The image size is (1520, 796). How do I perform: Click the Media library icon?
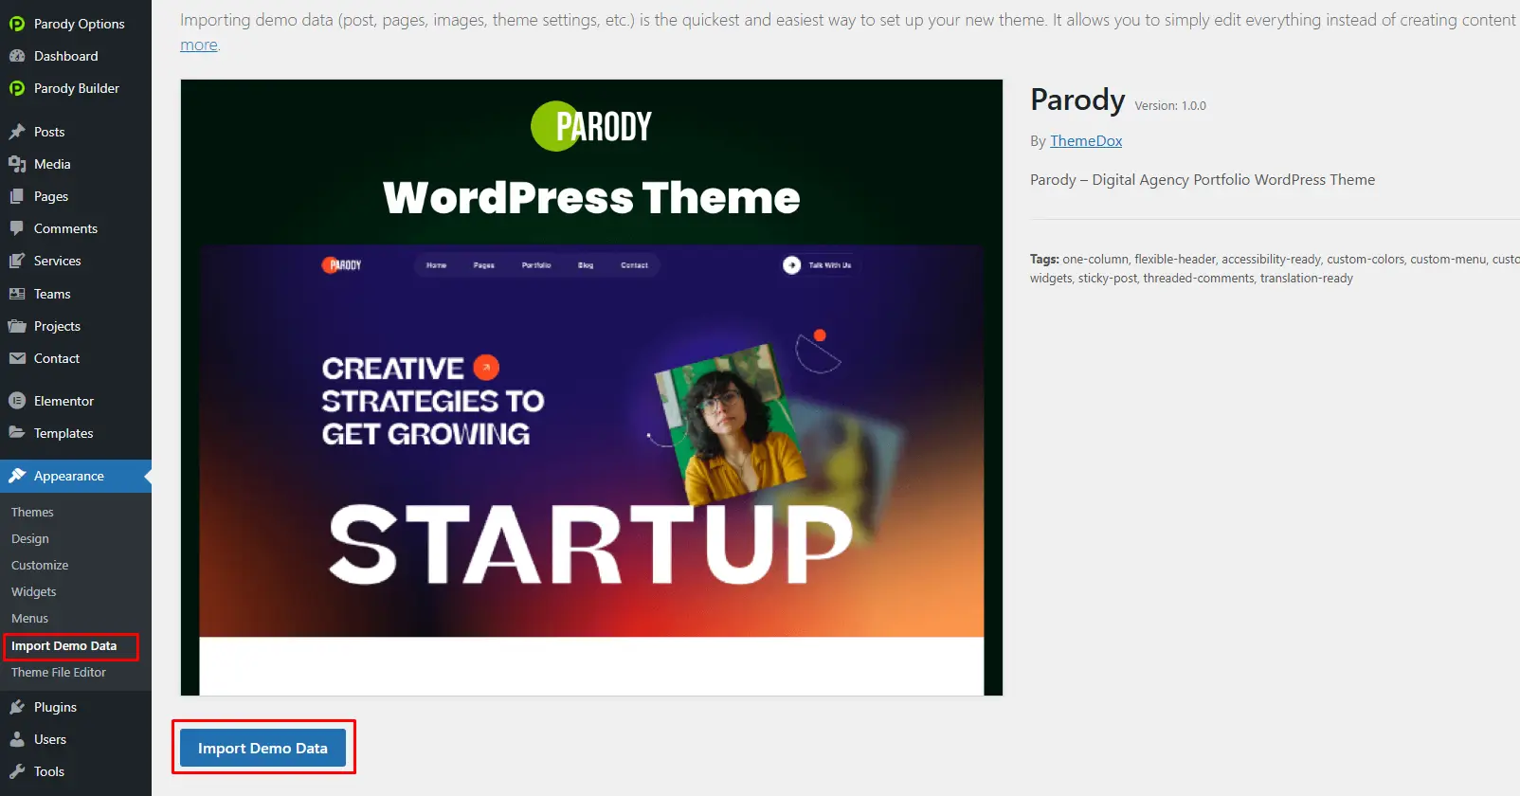(17, 164)
